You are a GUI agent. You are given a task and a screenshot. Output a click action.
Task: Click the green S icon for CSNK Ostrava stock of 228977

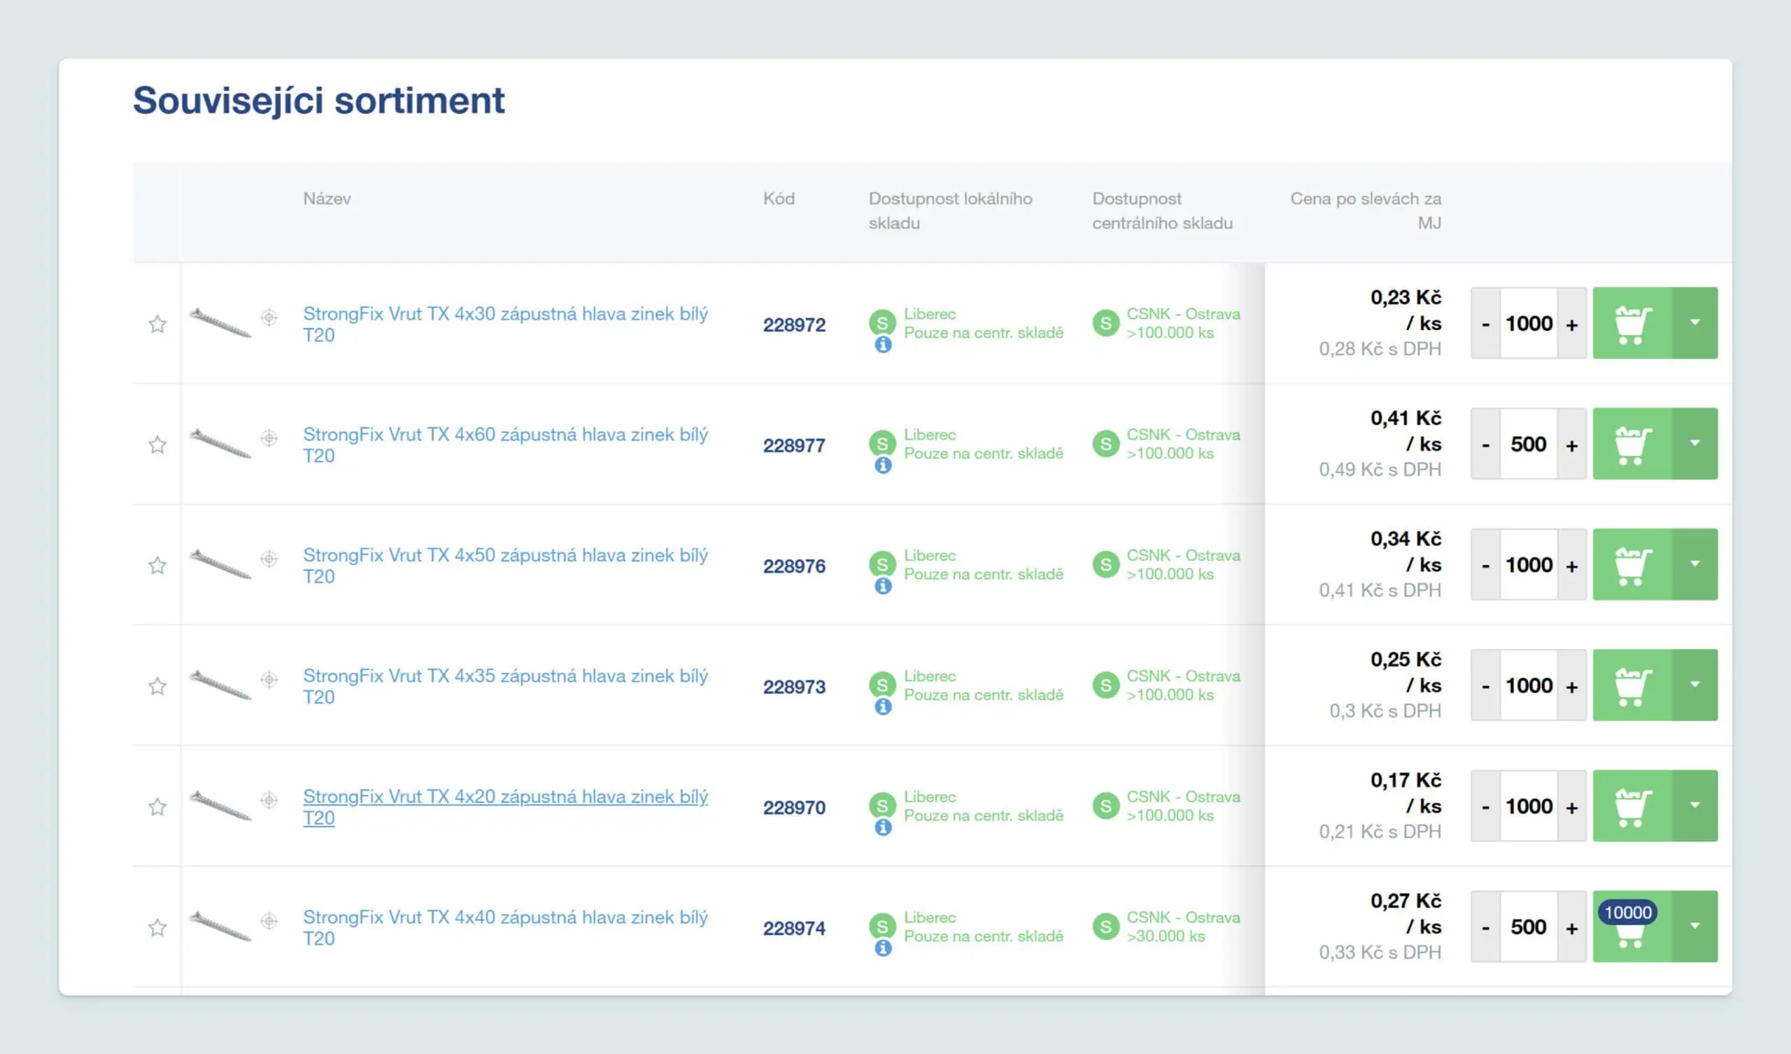tap(1106, 444)
